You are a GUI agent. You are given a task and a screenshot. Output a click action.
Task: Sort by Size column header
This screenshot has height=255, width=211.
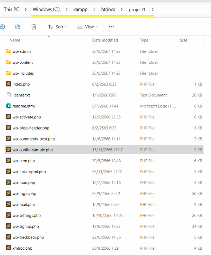(x=184, y=40)
